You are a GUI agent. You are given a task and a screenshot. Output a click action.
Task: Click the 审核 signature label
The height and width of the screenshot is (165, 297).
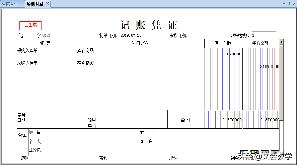click(103, 158)
